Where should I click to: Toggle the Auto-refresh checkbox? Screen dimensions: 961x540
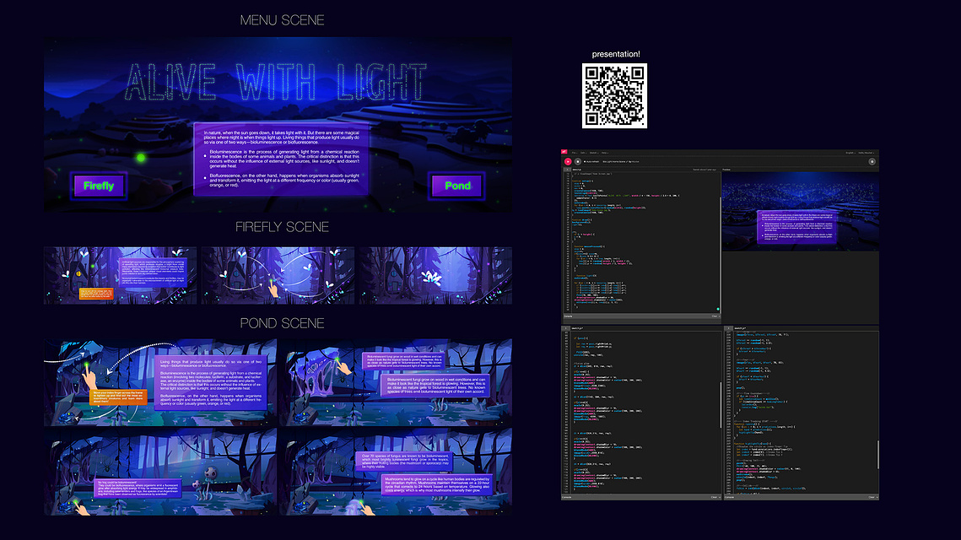tap(585, 162)
